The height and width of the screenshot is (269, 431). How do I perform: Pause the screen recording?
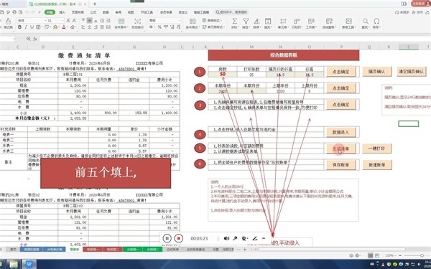coord(167,238)
